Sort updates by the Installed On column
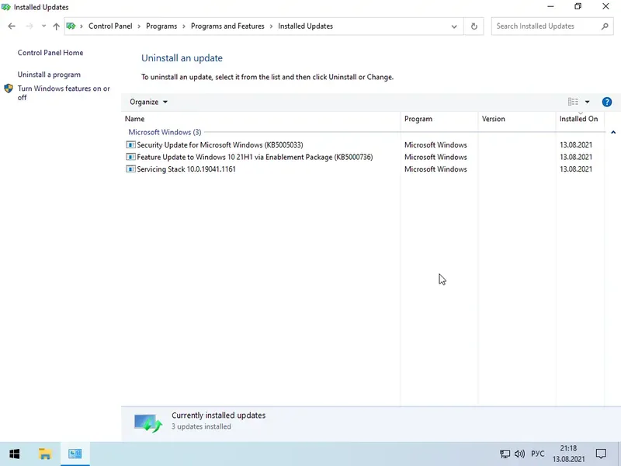 [x=579, y=120]
